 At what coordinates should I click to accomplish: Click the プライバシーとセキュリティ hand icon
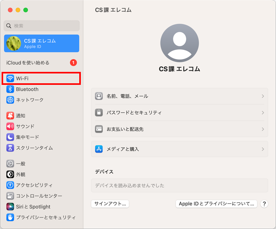10,218
